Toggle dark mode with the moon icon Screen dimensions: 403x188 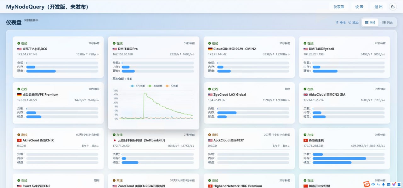pos(393,7)
